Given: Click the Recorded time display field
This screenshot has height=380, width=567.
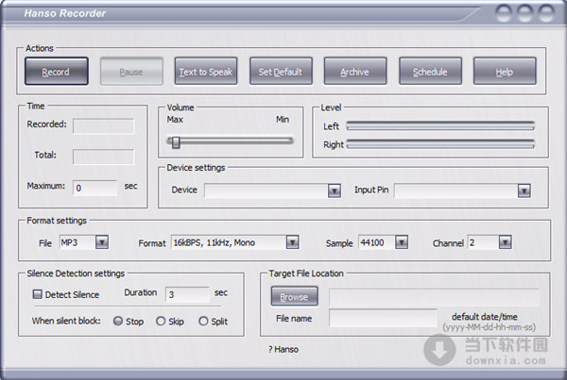Looking at the screenshot, I should click(103, 126).
